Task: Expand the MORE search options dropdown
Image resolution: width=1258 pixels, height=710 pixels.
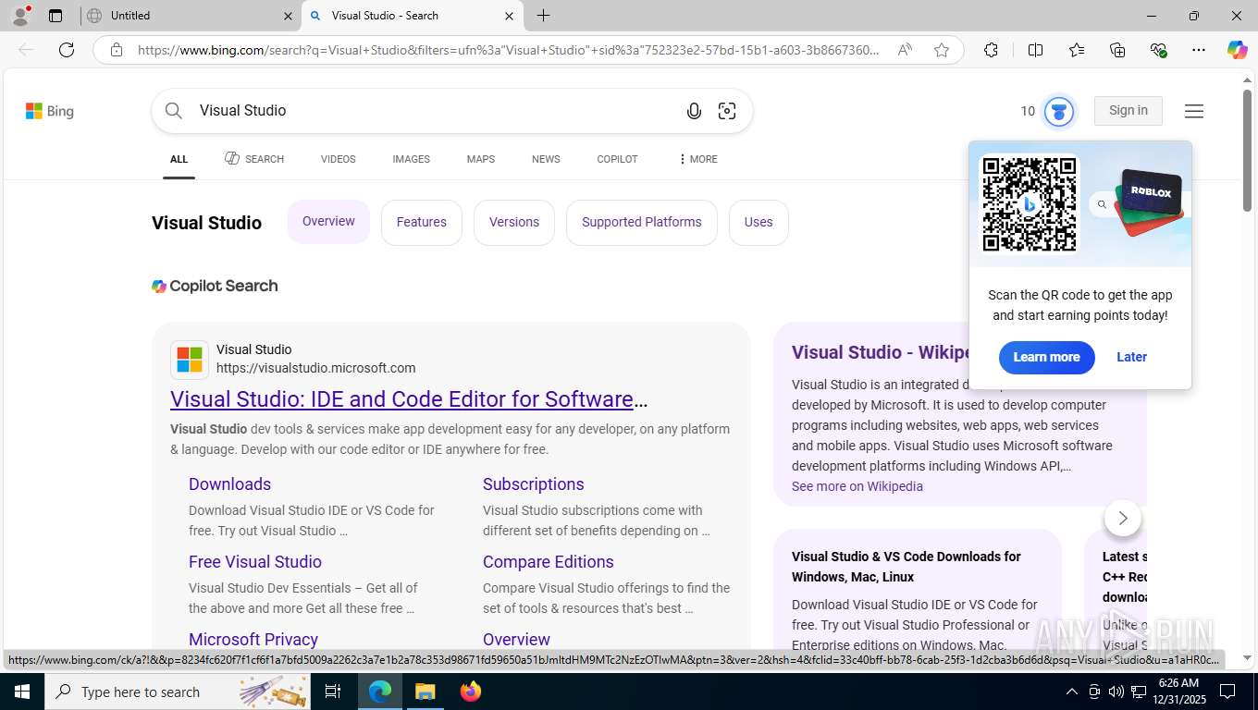Action: pos(698,159)
